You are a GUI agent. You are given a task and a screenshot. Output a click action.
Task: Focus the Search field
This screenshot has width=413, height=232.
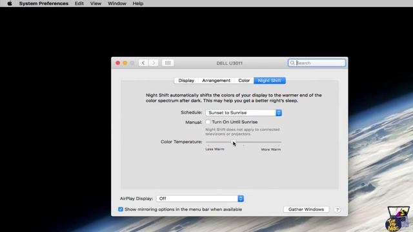pos(317,63)
